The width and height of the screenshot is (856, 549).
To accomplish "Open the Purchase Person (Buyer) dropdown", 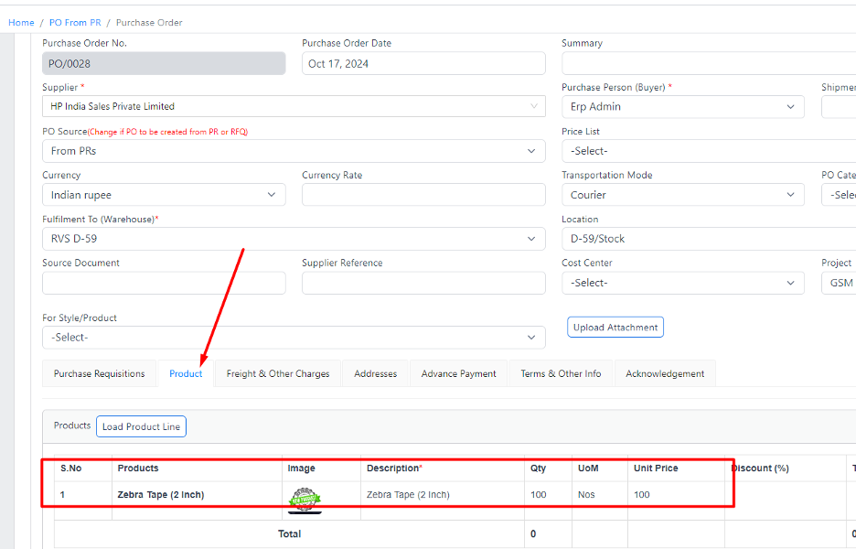I will [x=682, y=107].
